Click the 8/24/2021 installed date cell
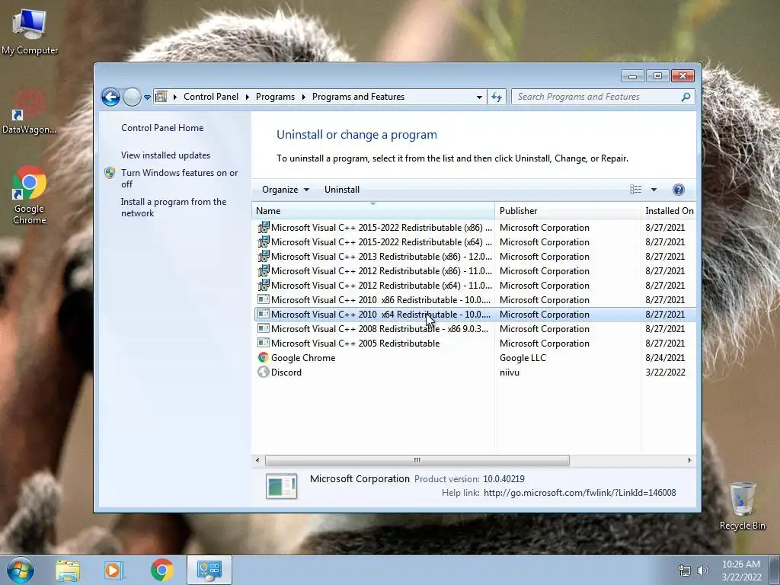Image resolution: width=780 pixels, height=585 pixels. coord(664,358)
